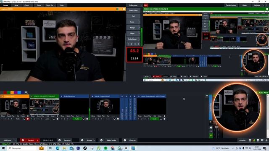Click monitor icon under the Logitech BRIO input
The image size is (269, 151).
click(x=24, y=119)
